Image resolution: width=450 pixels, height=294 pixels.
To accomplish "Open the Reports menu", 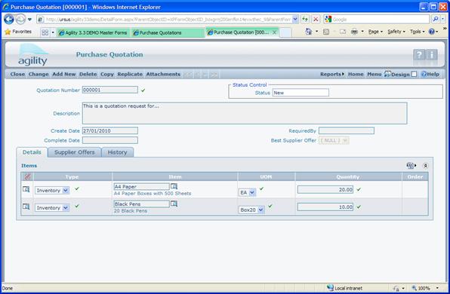I will pyautogui.click(x=332, y=74).
